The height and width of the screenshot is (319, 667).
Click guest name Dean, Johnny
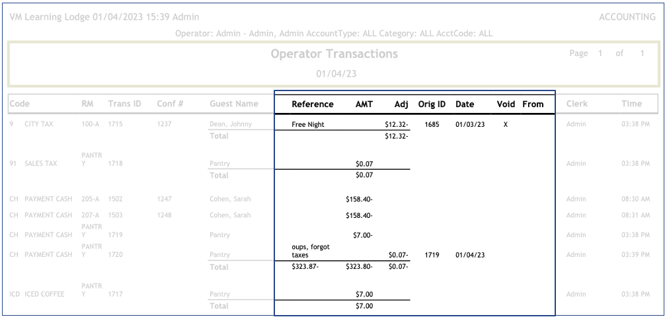coord(230,124)
